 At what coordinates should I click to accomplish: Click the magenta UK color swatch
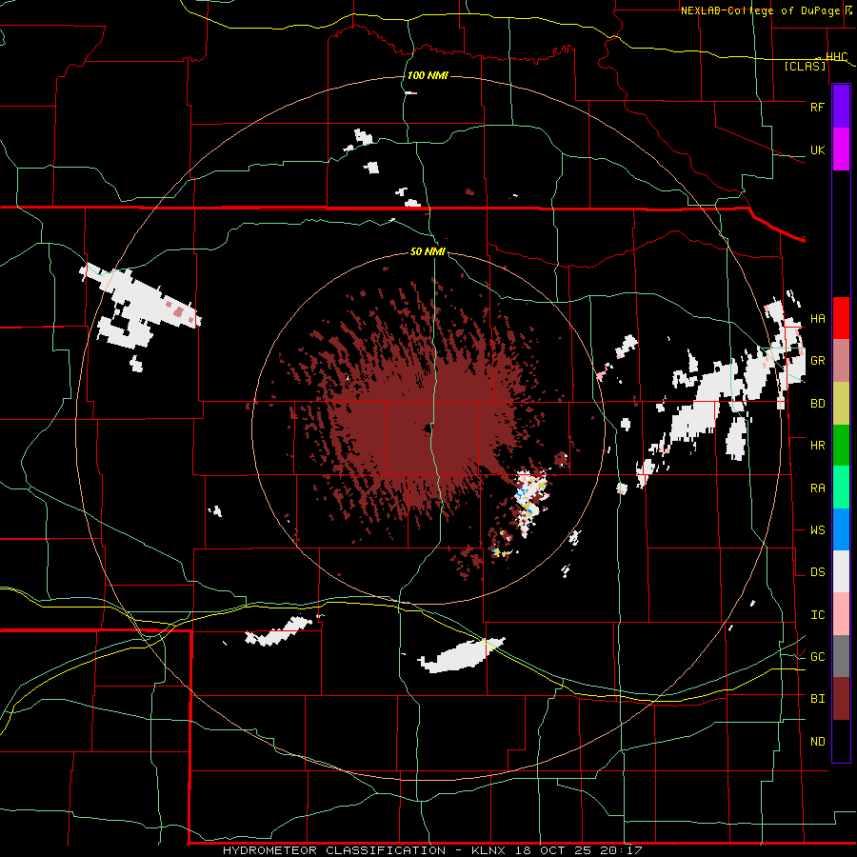pos(841,149)
